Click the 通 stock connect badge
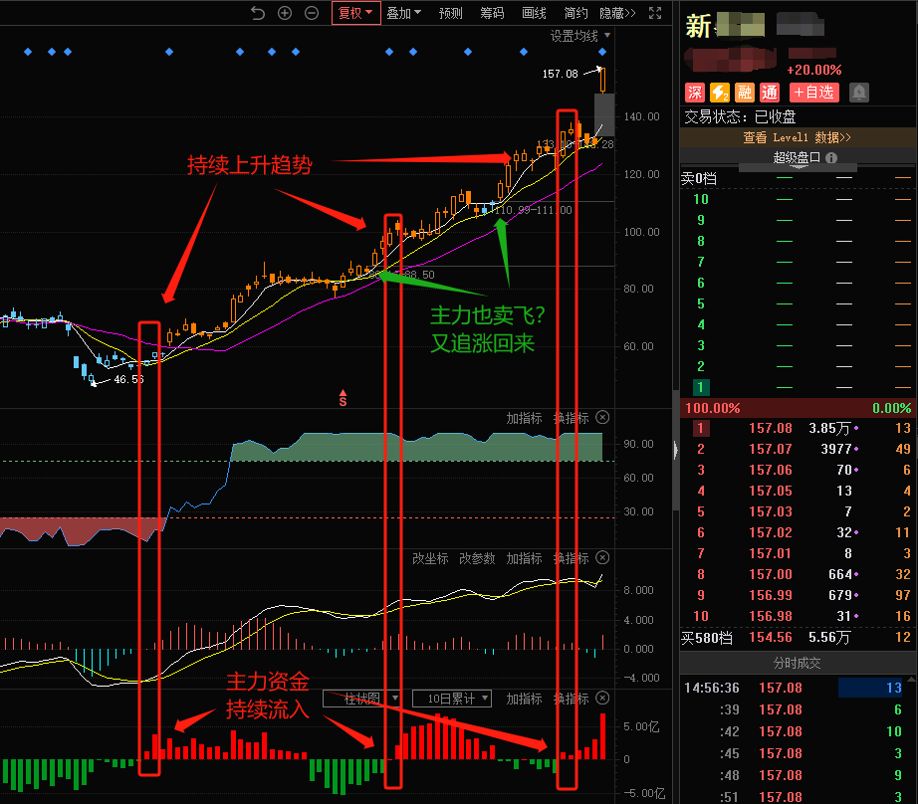The image size is (918, 804). click(x=770, y=93)
